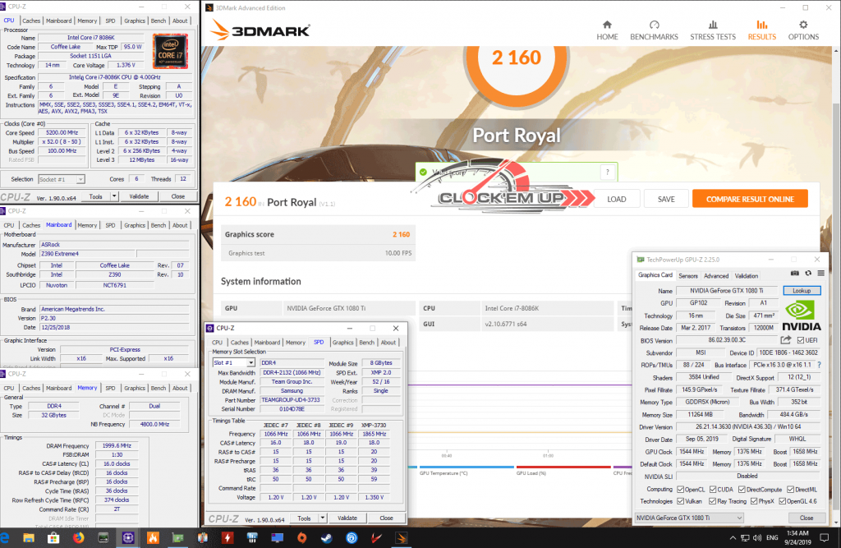
Task: Open the Tools dropdown arrow in SPD window
Action: click(322, 518)
